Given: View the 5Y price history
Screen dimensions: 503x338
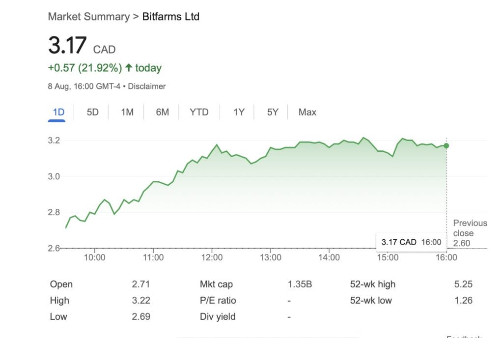Looking at the screenshot, I should point(273,112).
